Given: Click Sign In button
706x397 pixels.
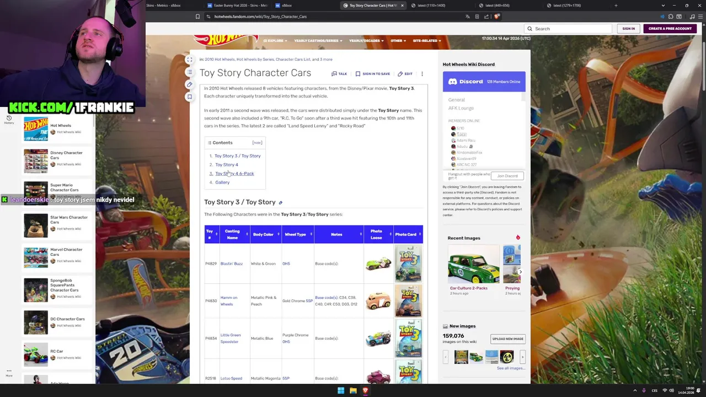Looking at the screenshot, I should (628, 29).
